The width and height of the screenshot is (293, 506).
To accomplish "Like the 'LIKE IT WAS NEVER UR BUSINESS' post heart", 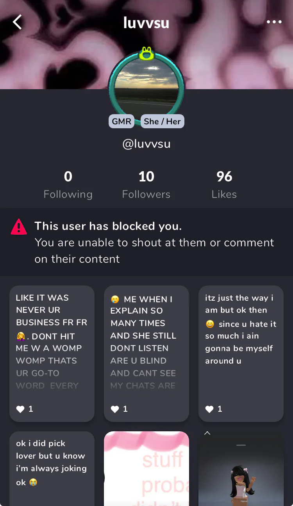I will (x=20, y=409).
